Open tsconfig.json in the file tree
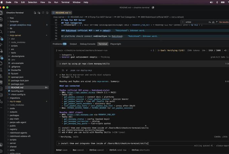The height and width of the screenshot is (154, 229). click(x=17, y=91)
